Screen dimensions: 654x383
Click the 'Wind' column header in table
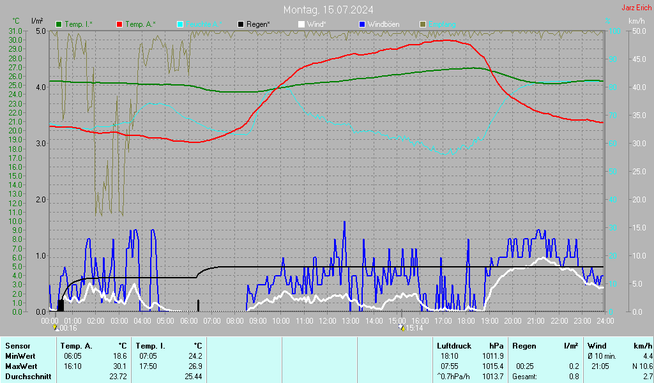597,346
